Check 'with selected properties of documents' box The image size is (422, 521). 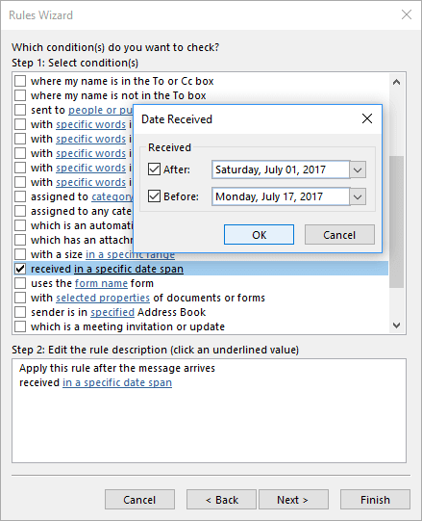[x=20, y=298]
